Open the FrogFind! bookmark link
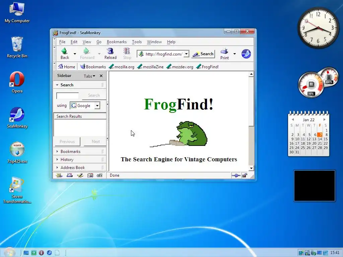 [207, 67]
